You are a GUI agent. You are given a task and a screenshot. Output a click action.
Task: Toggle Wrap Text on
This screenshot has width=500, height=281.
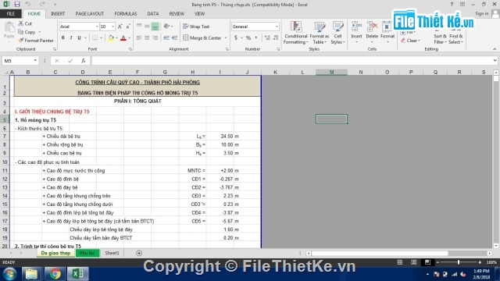[196, 27]
